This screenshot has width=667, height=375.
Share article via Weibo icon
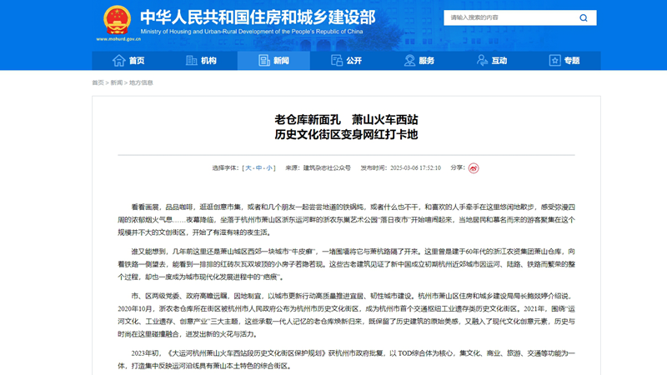click(474, 167)
